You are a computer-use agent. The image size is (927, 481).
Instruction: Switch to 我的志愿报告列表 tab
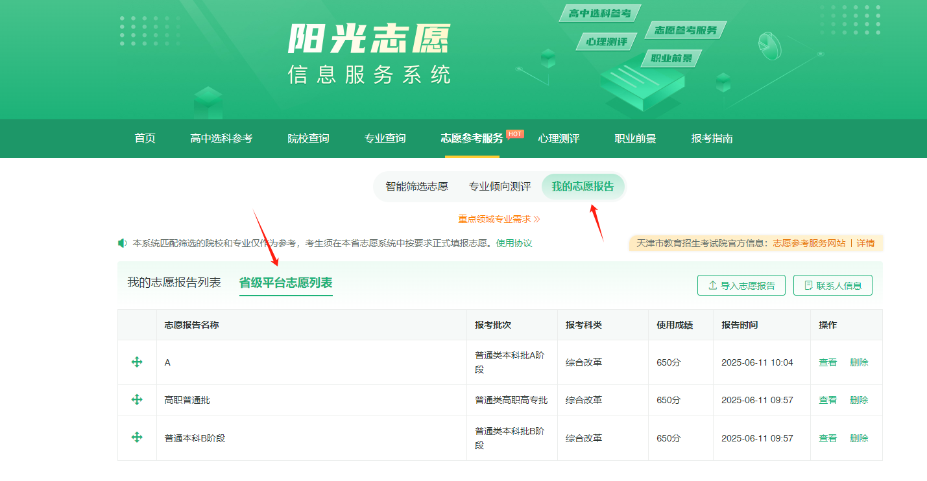174,283
